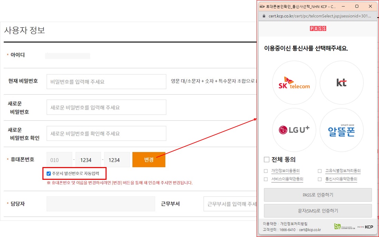Check the 개인정보이용동의 checkbox

tap(266, 171)
